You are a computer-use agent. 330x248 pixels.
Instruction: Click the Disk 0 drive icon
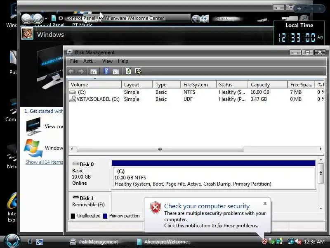click(76, 164)
